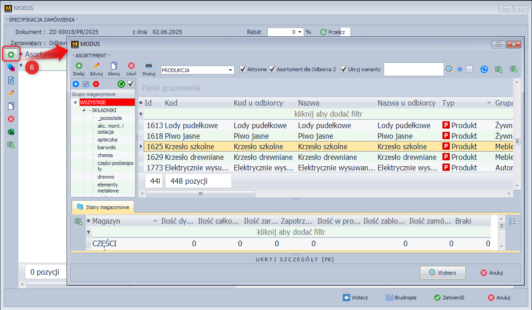532x310 pixels.
Task: Toggle Asortyment dla Odbiorca 2 checkbox
Action: point(272,69)
